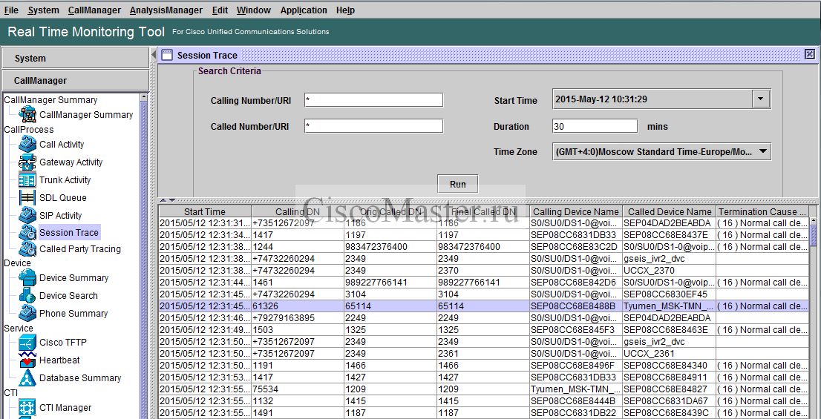The width and height of the screenshot is (821, 419).
Task: Click the Called Number/URI field
Action: click(x=374, y=126)
